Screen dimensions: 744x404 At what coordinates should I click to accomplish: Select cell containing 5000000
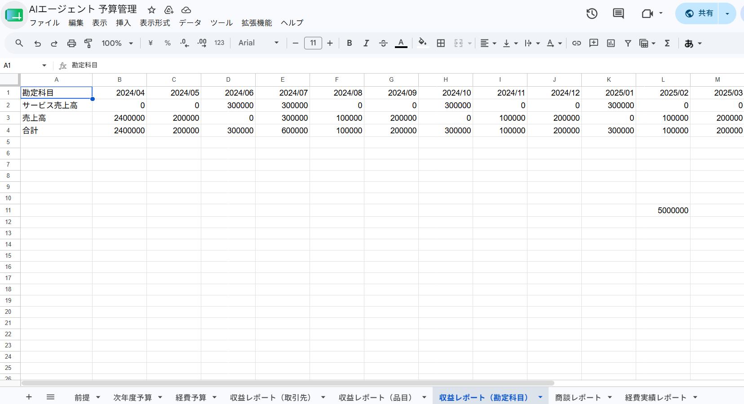[663, 210]
